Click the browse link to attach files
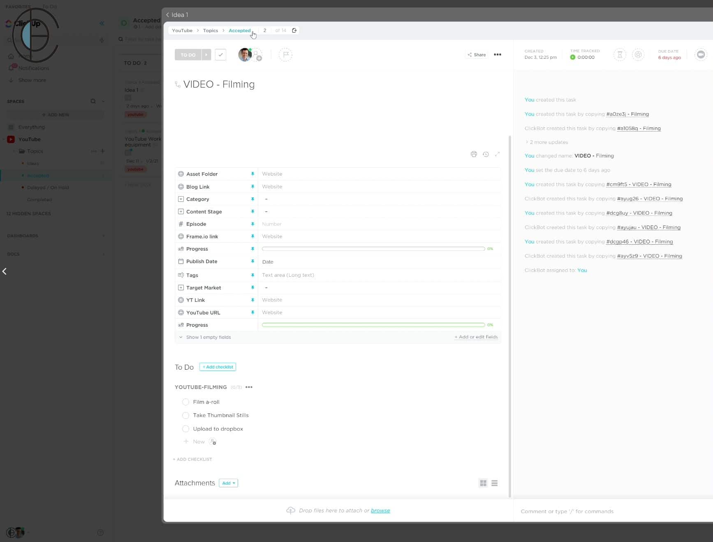 click(380, 510)
